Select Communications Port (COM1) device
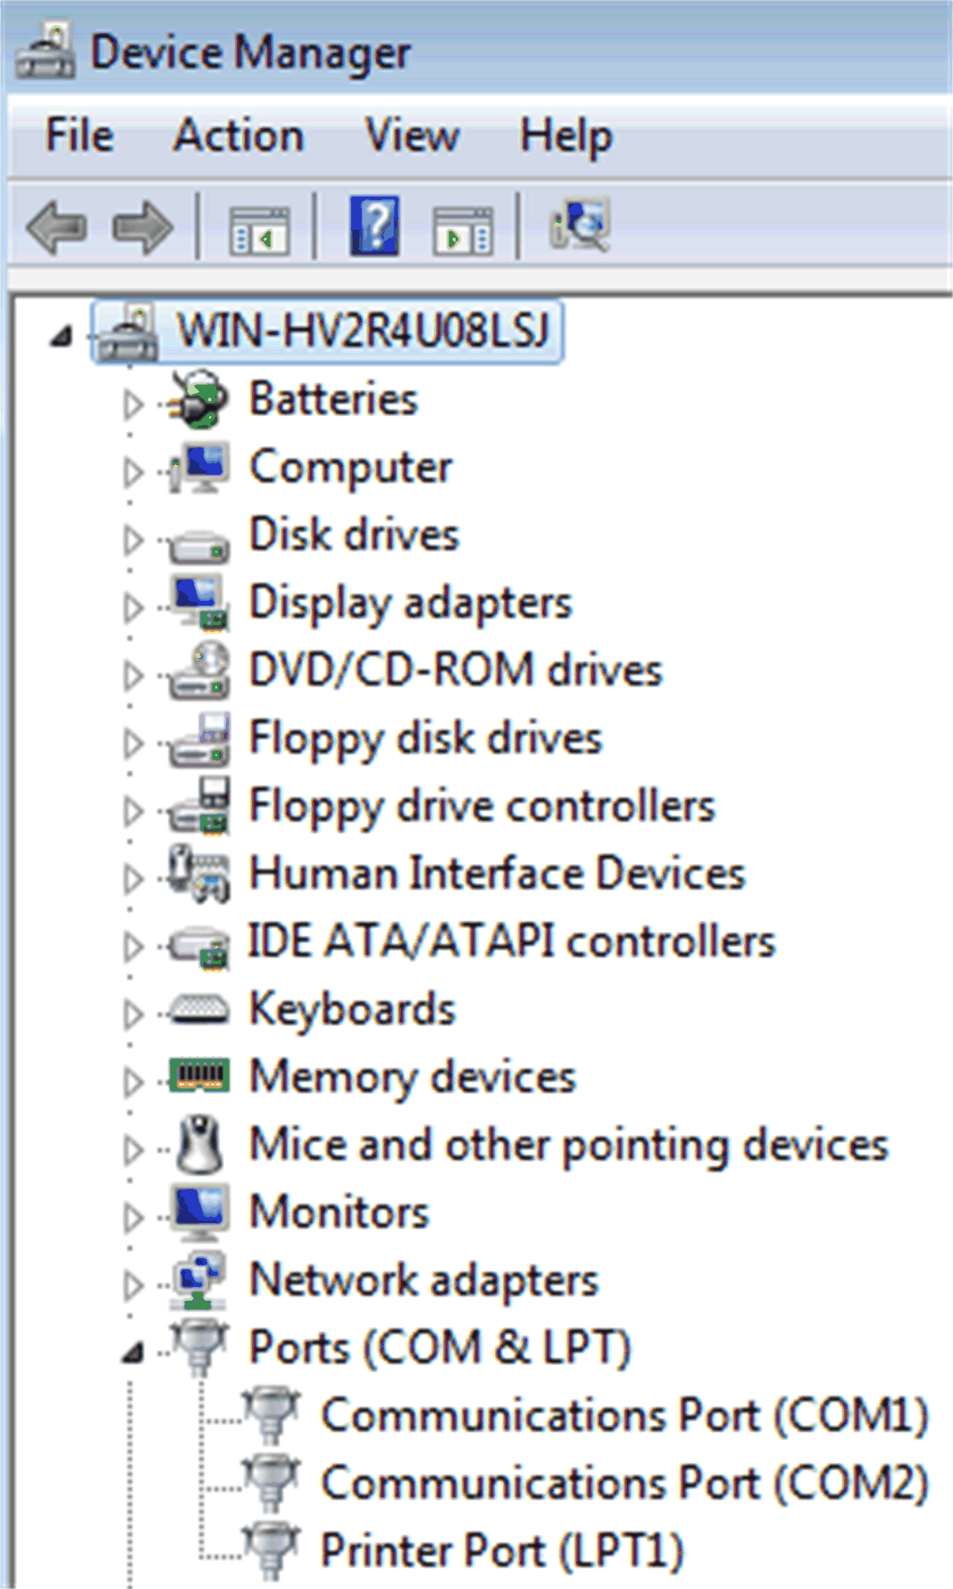 pyautogui.click(x=624, y=1415)
